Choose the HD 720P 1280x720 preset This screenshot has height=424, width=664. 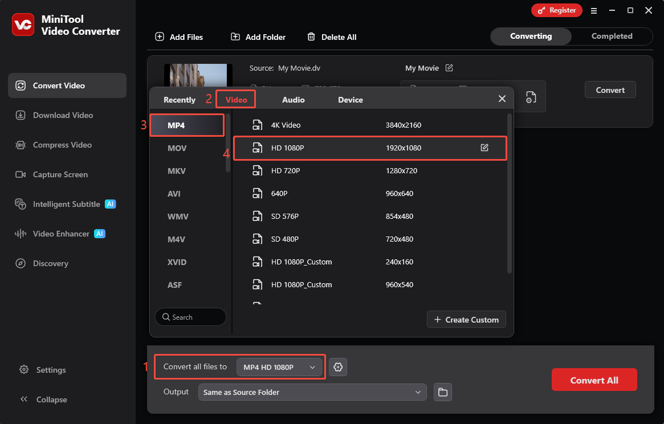[x=370, y=171]
